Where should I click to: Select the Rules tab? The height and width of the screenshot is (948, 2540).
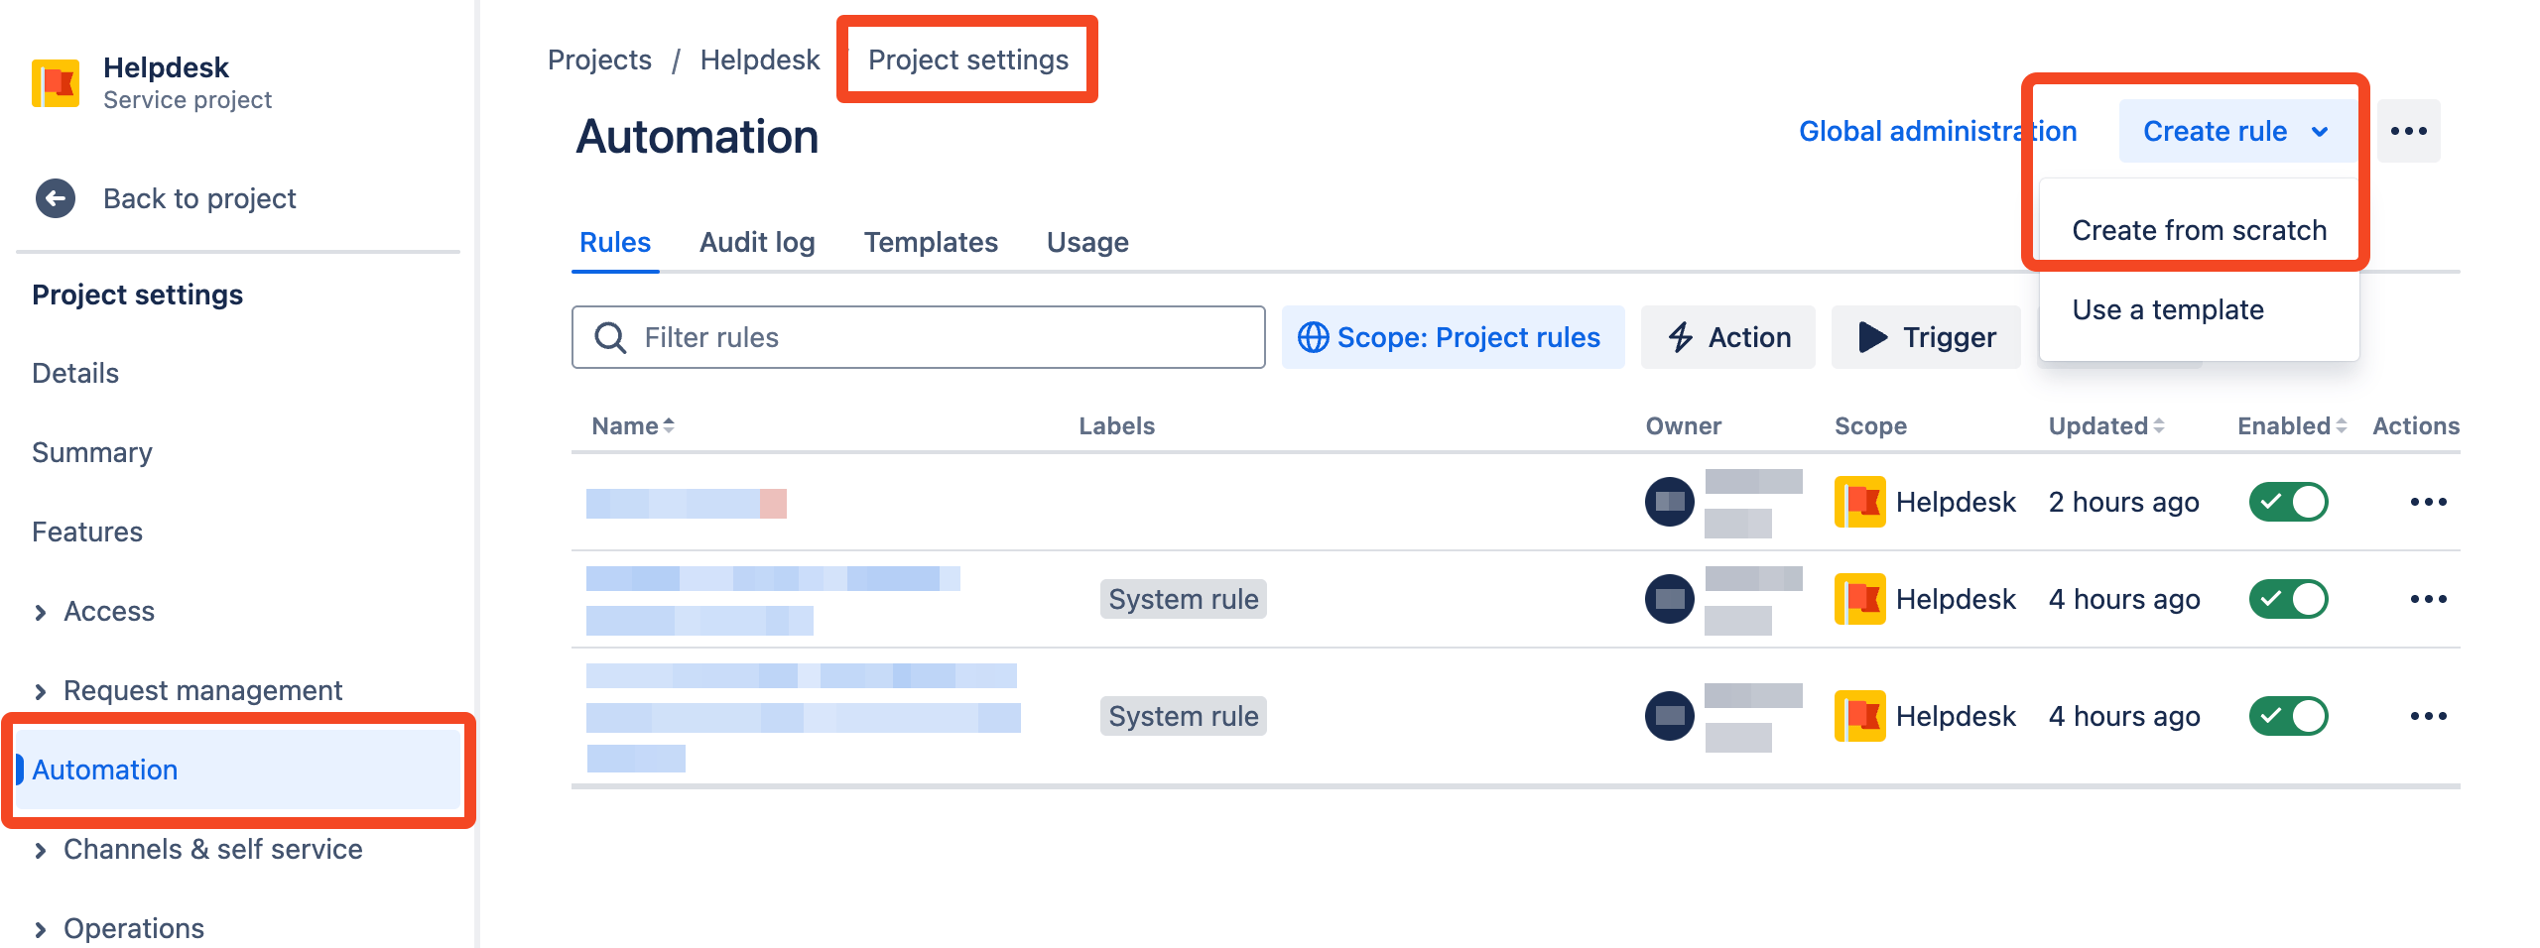pyautogui.click(x=615, y=242)
